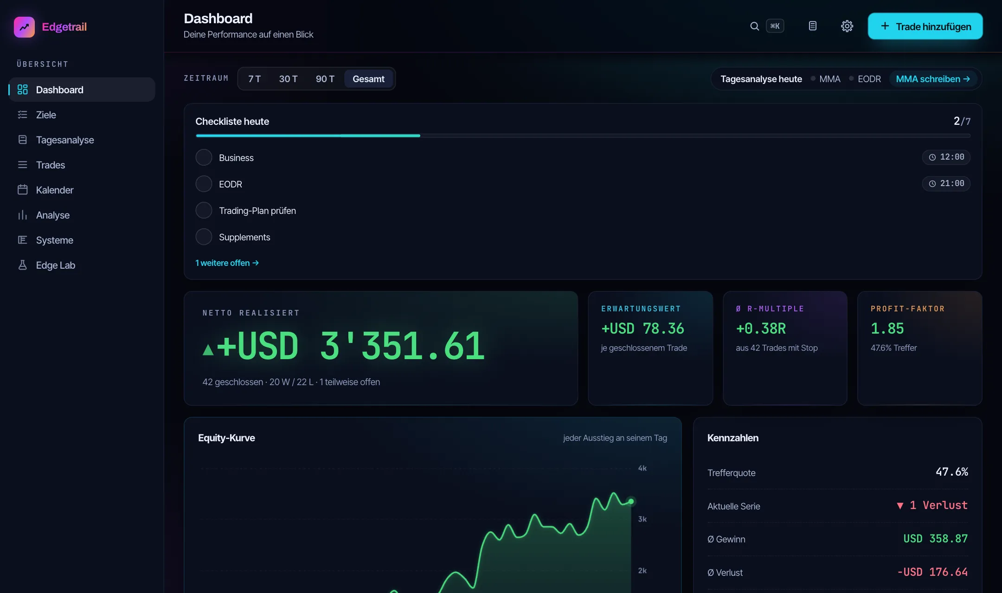Click the Analyse bar chart icon

(22, 215)
